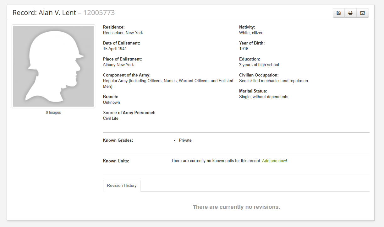The image size is (384, 227).
Task: Click the enlistment date "15 April 1941"
Action: [115, 49]
